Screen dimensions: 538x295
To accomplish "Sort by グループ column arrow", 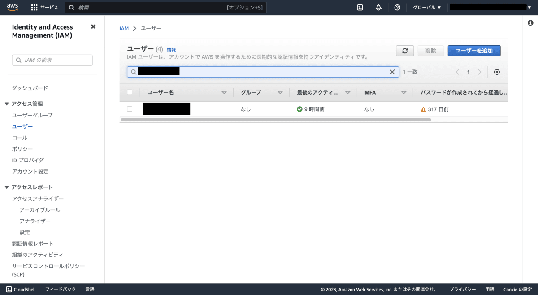I will click(280, 92).
